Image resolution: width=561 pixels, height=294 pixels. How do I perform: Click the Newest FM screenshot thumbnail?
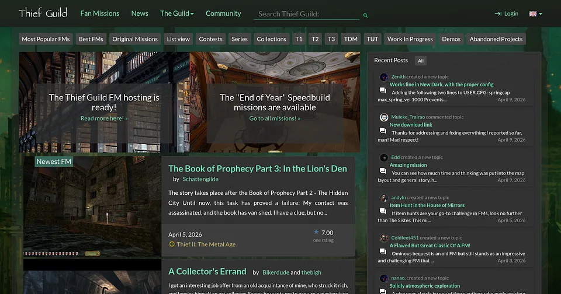[92, 206]
